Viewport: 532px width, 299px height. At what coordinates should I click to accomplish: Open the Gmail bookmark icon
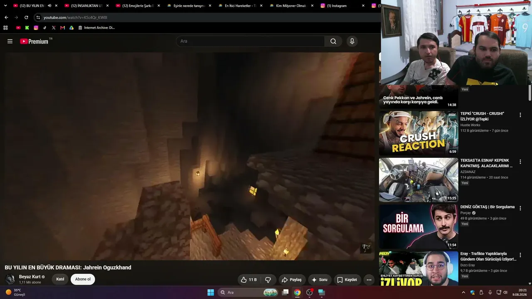(62, 28)
